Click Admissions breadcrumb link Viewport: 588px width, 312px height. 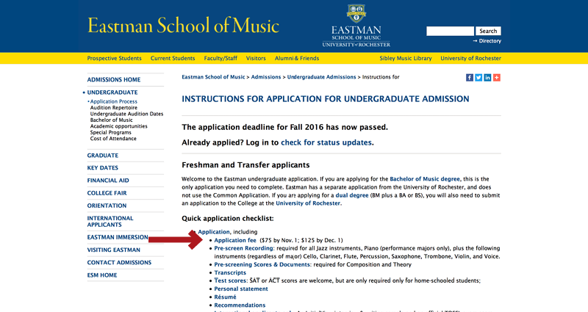(266, 77)
